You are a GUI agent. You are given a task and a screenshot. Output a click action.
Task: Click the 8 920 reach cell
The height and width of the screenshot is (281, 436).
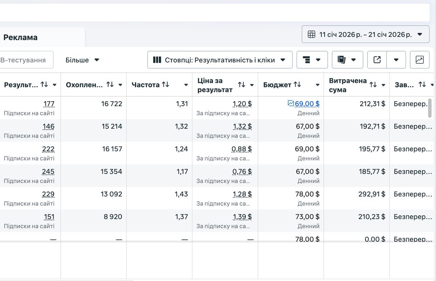coord(113,217)
